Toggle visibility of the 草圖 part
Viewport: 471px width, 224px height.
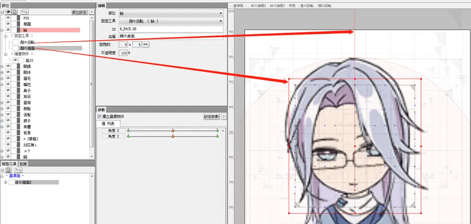(x=8, y=24)
